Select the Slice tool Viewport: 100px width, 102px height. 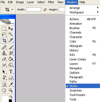(x=11, y=40)
